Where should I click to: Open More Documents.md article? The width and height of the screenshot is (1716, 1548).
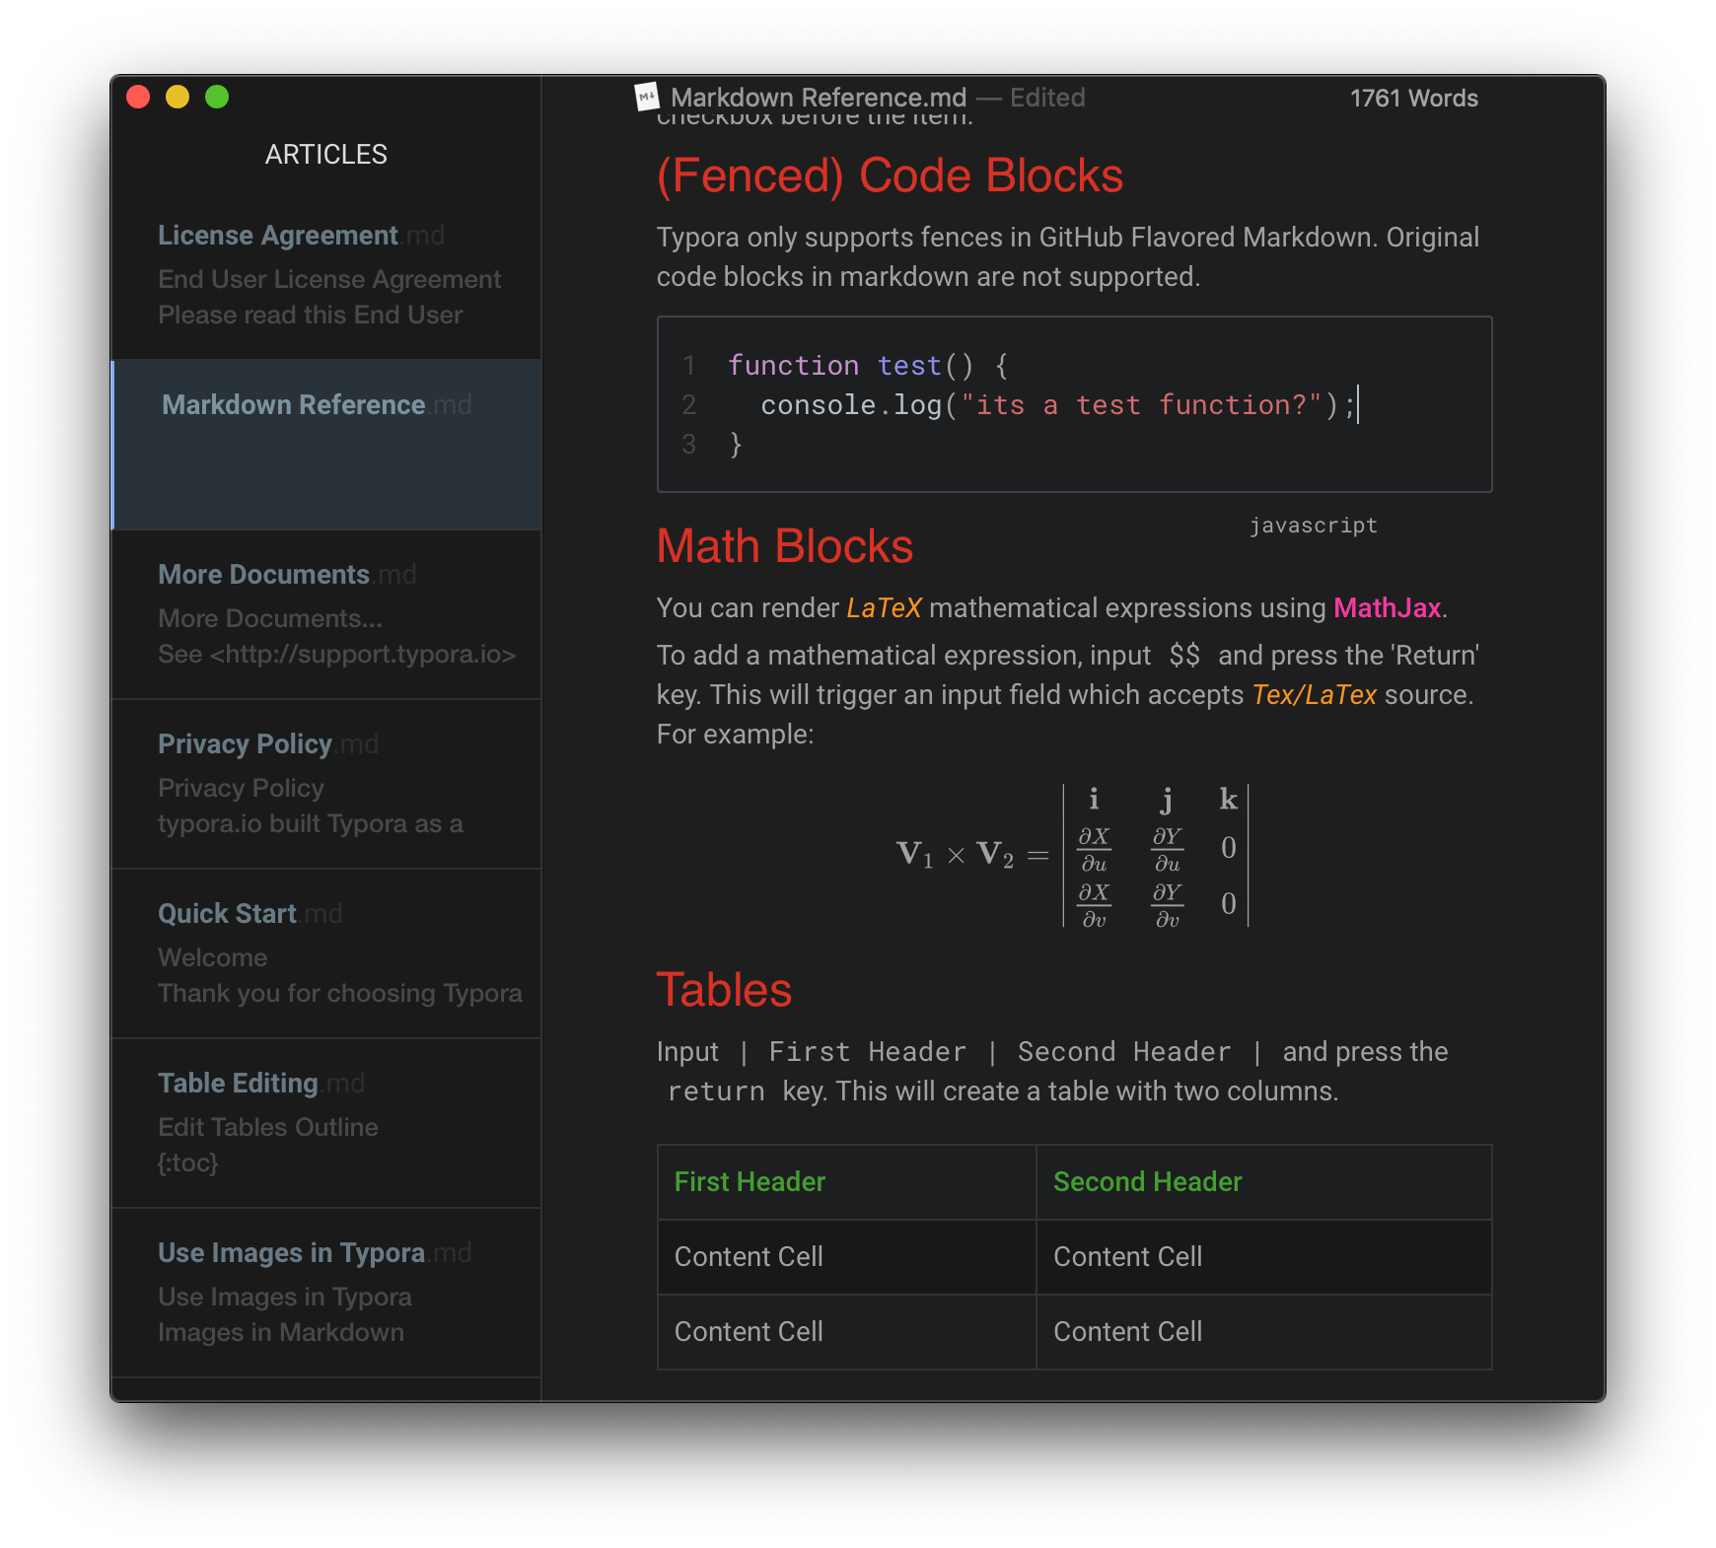(326, 614)
